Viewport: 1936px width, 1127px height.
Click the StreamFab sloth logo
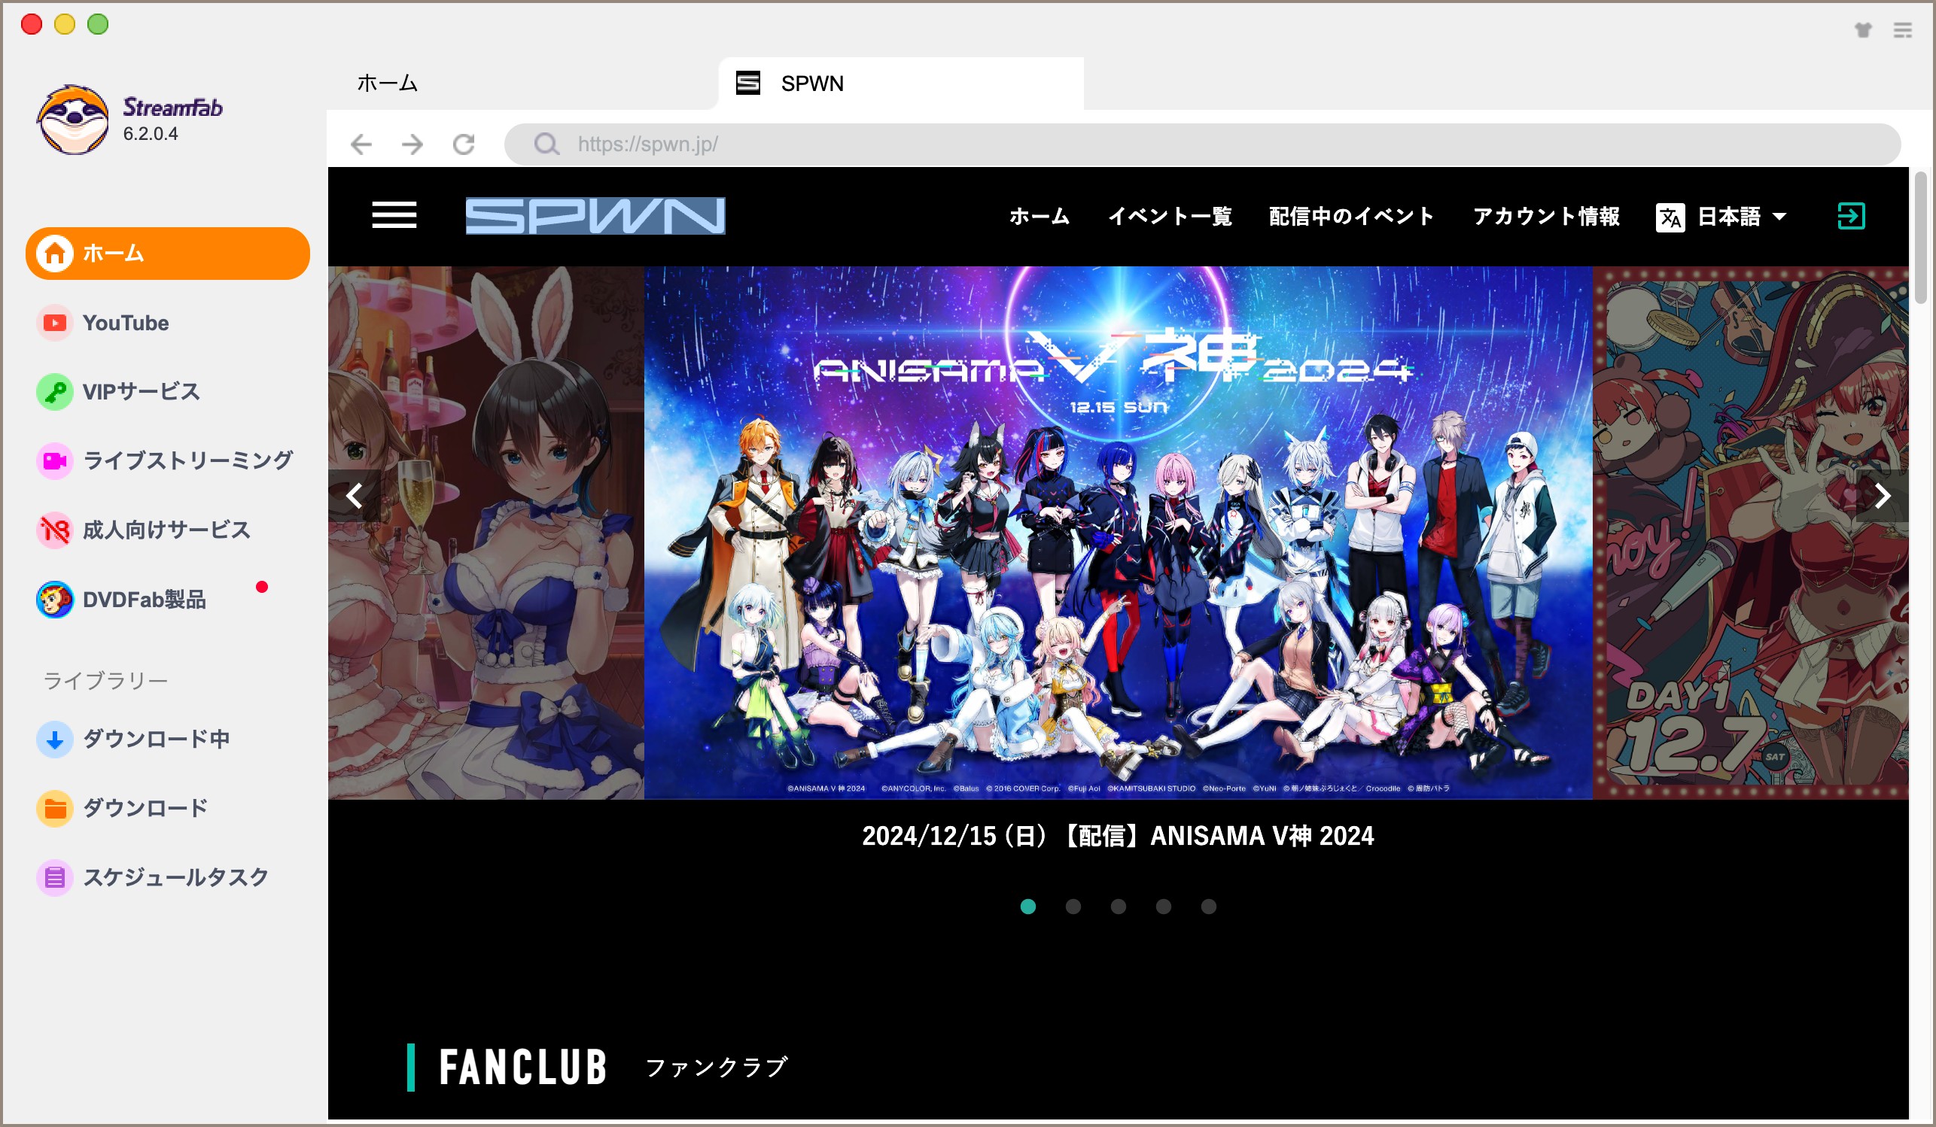(x=73, y=120)
